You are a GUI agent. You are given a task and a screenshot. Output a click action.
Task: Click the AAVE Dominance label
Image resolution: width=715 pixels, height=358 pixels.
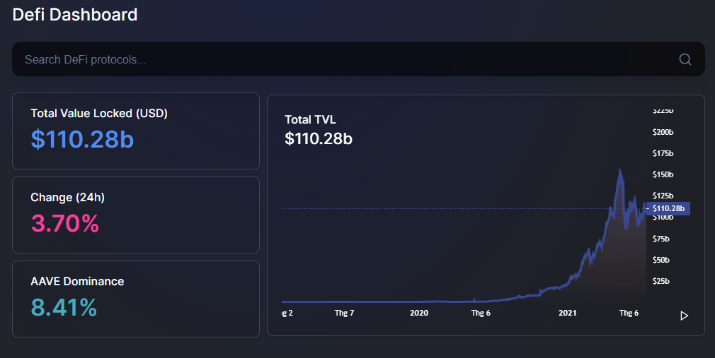tap(77, 282)
